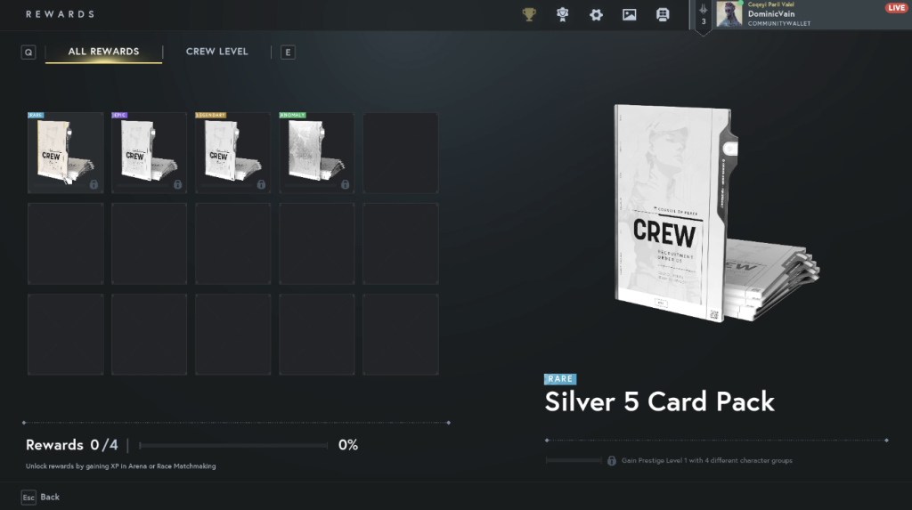Click lock icon beside prestige requirement
Screen dimensions: 912x510
click(612, 460)
